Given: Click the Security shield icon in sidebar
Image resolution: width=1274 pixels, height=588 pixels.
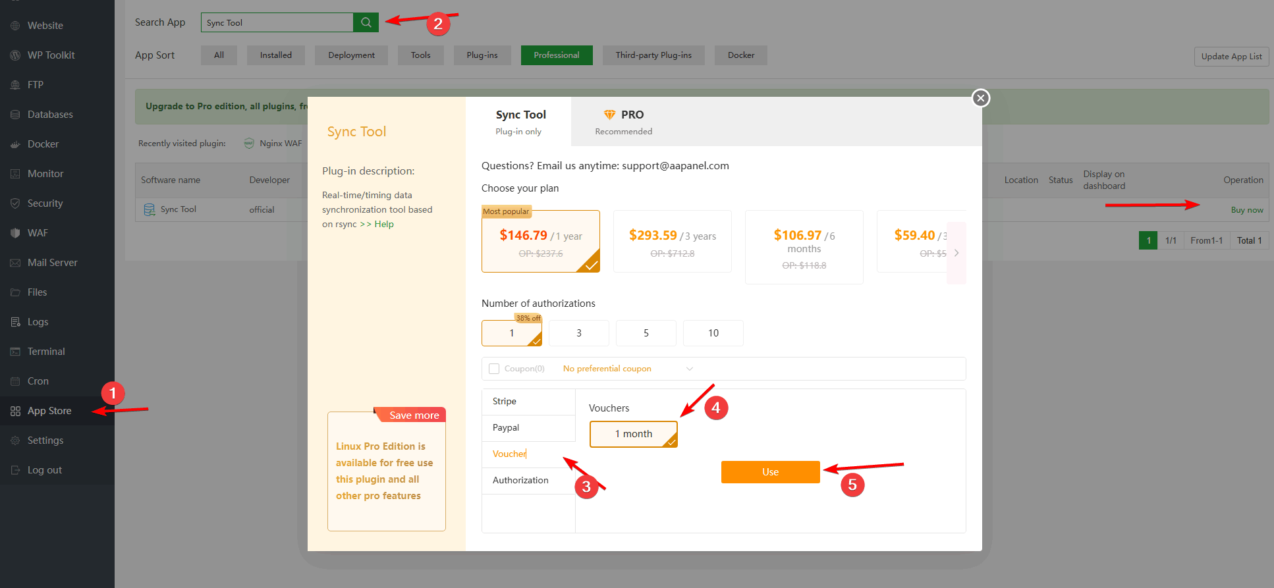Looking at the screenshot, I should [x=15, y=203].
